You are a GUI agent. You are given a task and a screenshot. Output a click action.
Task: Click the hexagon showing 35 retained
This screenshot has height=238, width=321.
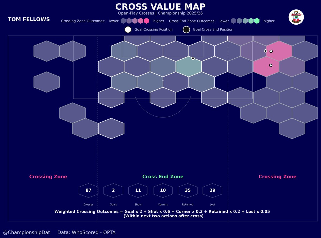[x=188, y=190]
